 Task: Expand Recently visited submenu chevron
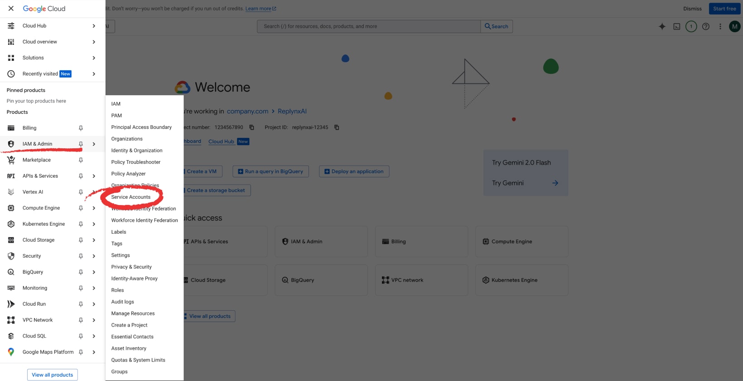tap(94, 74)
